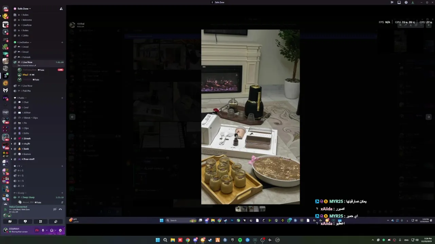Open Discord user settings gear
435x244 pixels.
click(60, 230)
